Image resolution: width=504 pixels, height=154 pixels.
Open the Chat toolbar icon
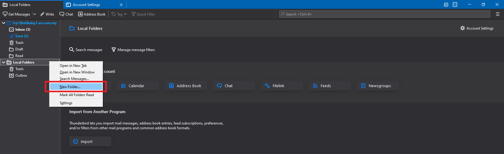tap(62, 14)
